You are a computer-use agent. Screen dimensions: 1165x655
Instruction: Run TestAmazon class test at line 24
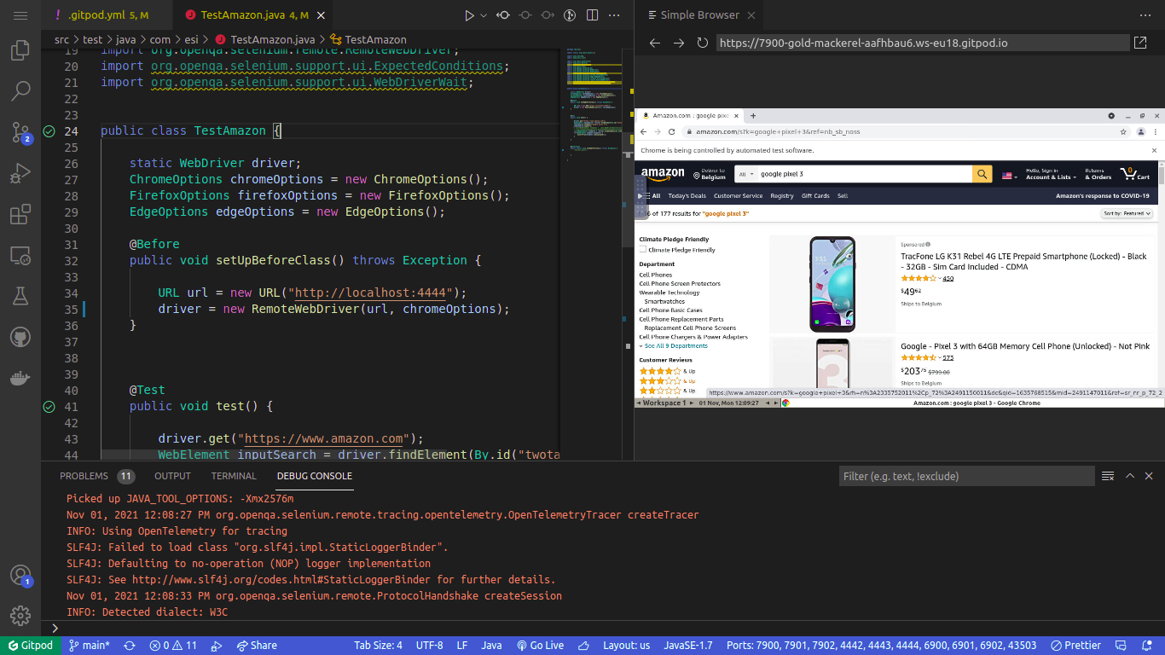[x=49, y=131]
